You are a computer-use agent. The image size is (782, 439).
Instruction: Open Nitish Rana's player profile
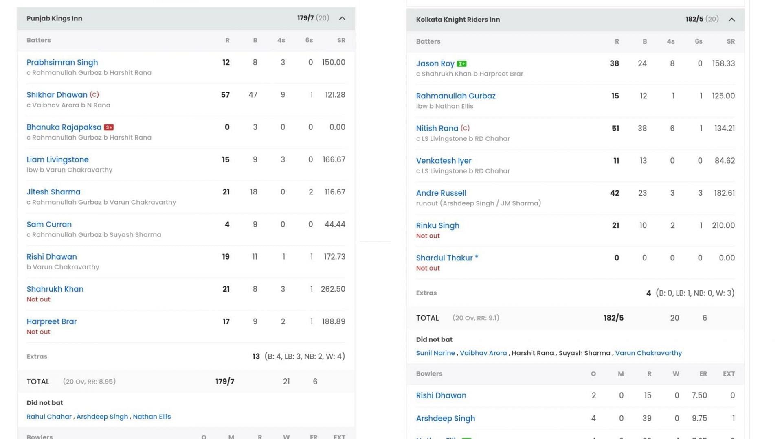(437, 128)
